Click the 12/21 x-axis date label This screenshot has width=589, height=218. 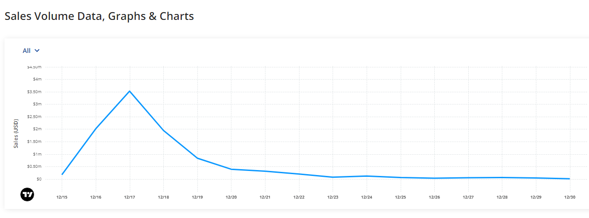pyautogui.click(x=265, y=197)
